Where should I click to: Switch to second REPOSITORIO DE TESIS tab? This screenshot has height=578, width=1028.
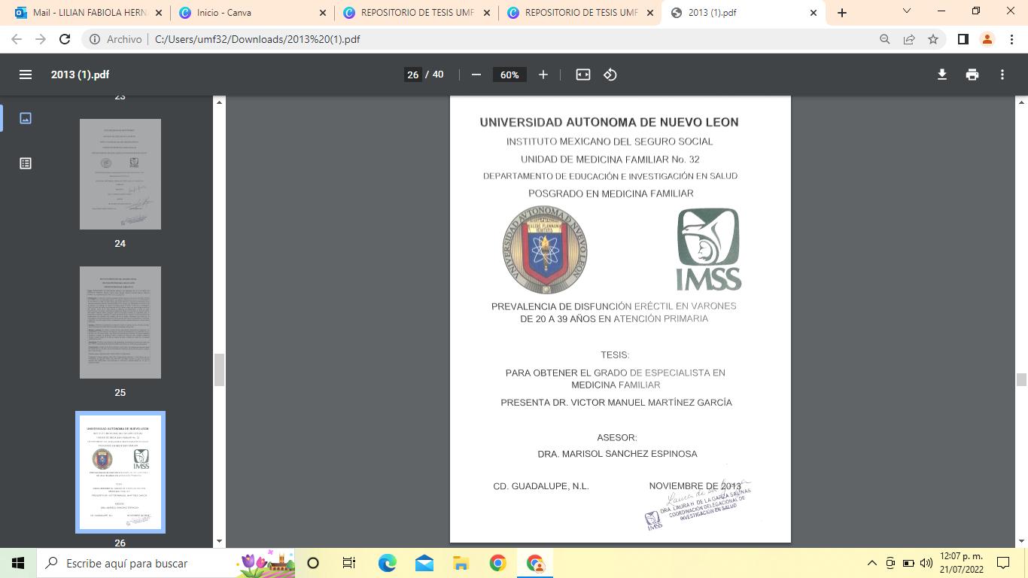(x=580, y=13)
